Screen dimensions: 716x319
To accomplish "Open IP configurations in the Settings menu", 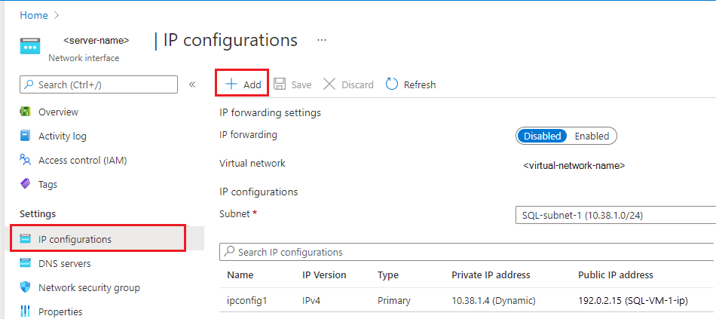I will point(75,239).
